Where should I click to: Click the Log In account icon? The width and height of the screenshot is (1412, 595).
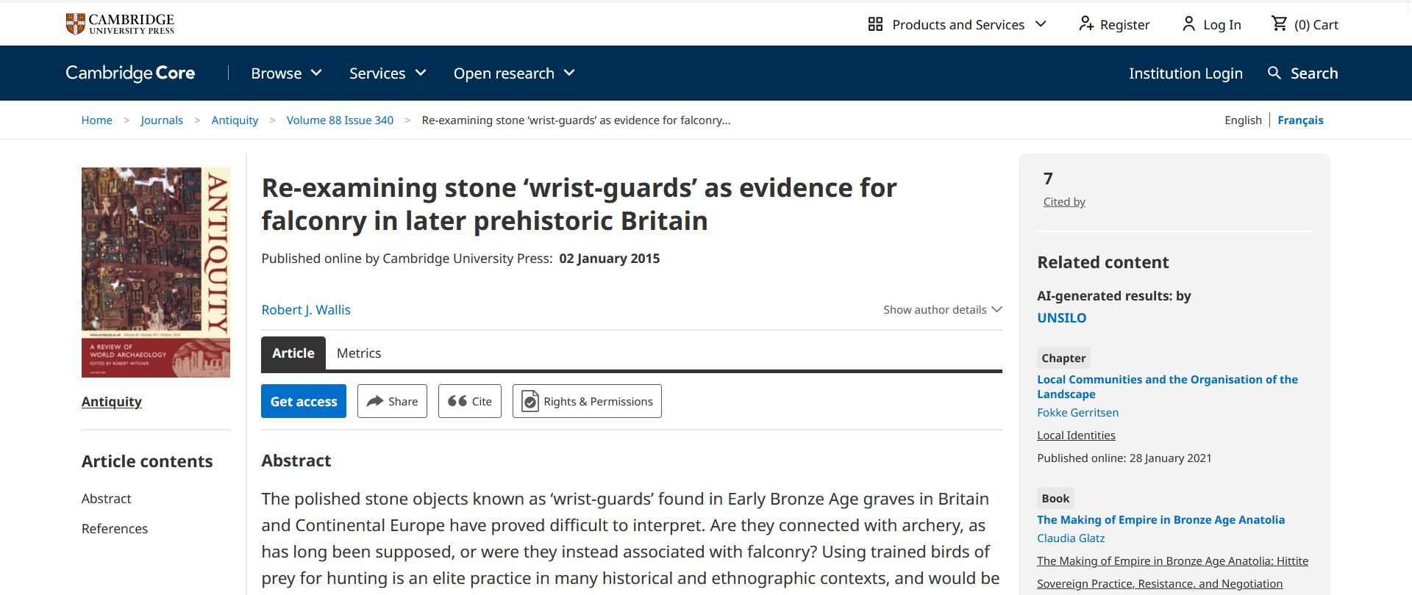click(1188, 24)
